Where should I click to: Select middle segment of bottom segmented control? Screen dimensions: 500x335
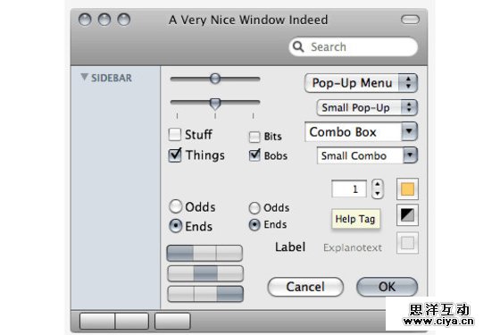205,294
